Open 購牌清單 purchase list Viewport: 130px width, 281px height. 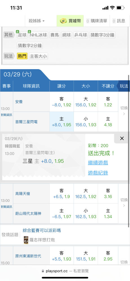97,21
